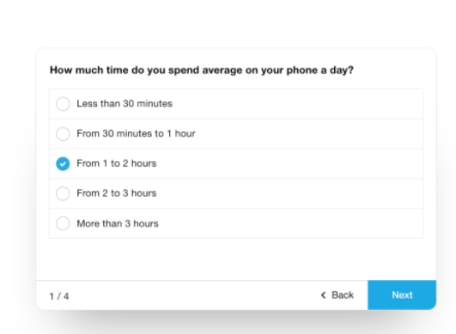Image resolution: width=456 pixels, height=334 pixels.
Task: Click the From 30 minutes to 1 hour label
Action: [136, 133]
